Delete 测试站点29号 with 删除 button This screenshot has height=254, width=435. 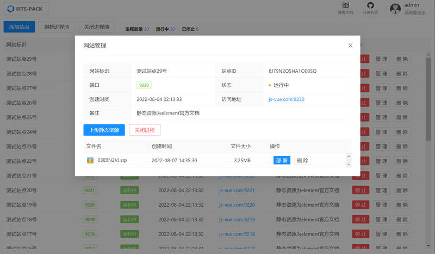402,59
